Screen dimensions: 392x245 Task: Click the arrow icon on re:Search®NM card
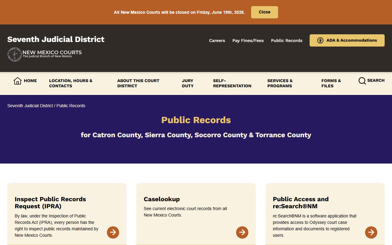[371, 232]
